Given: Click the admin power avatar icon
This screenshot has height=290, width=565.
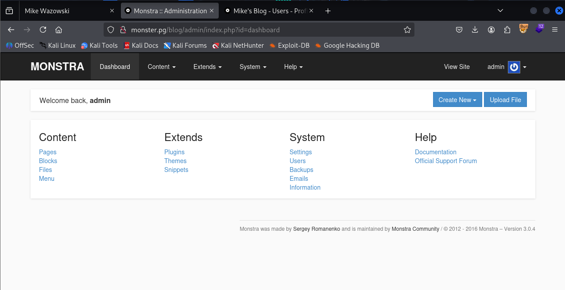Looking at the screenshot, I should tap(514, 67).
